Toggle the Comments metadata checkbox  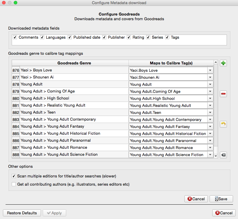coord(15,37)
